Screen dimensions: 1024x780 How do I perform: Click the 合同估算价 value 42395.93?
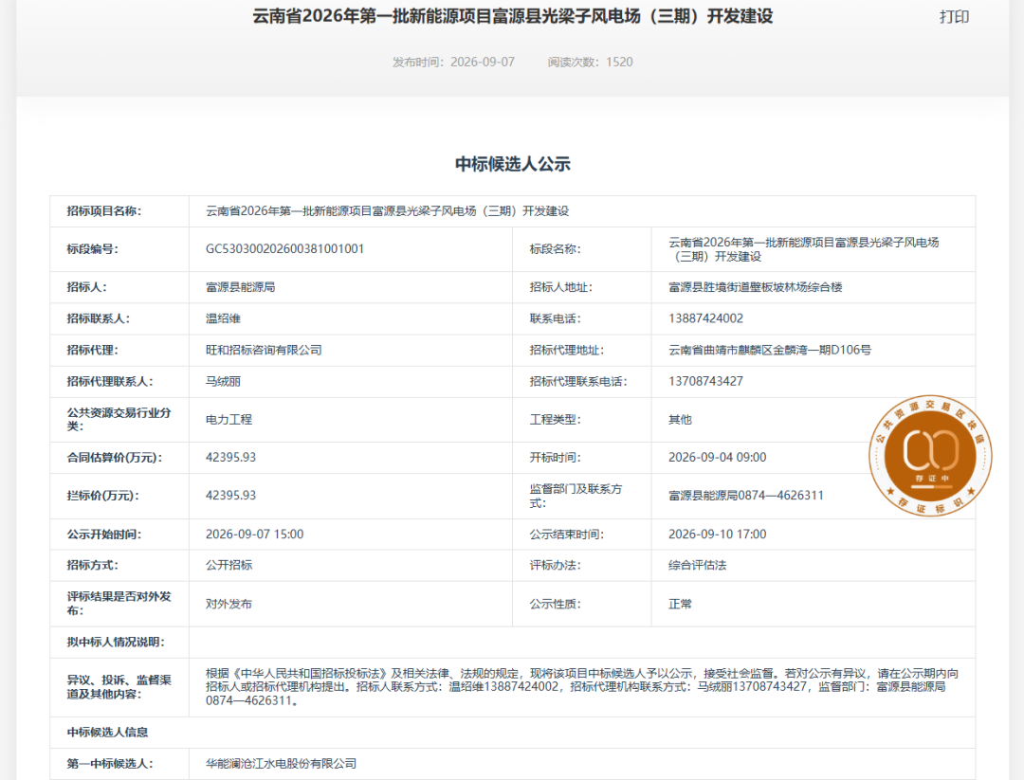[230, 458]
